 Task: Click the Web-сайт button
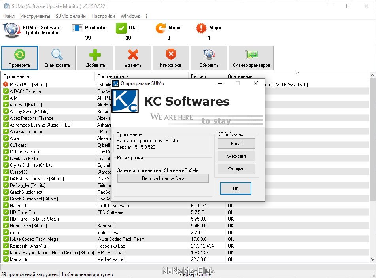pos(236,156)
